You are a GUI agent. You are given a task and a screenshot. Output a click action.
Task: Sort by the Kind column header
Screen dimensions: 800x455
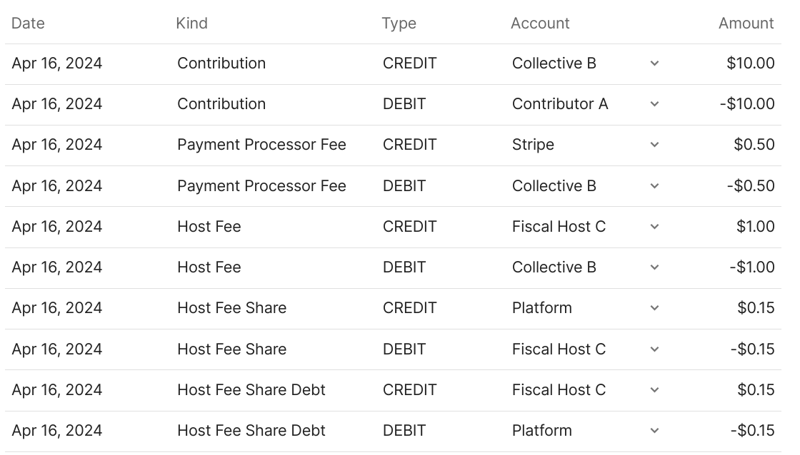[x=191, y=24]
